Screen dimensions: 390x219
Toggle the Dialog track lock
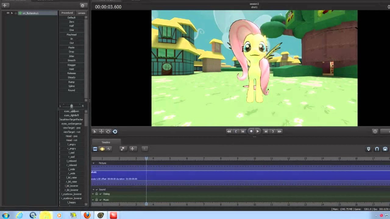point(97,194)
